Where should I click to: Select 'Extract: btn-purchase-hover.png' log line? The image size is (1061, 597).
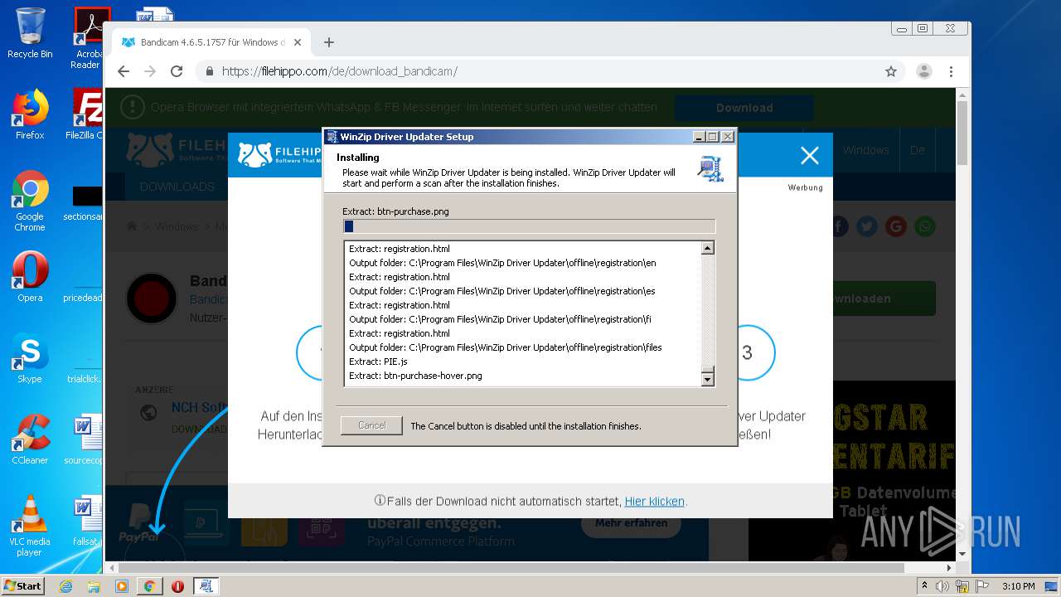[415, 376]
